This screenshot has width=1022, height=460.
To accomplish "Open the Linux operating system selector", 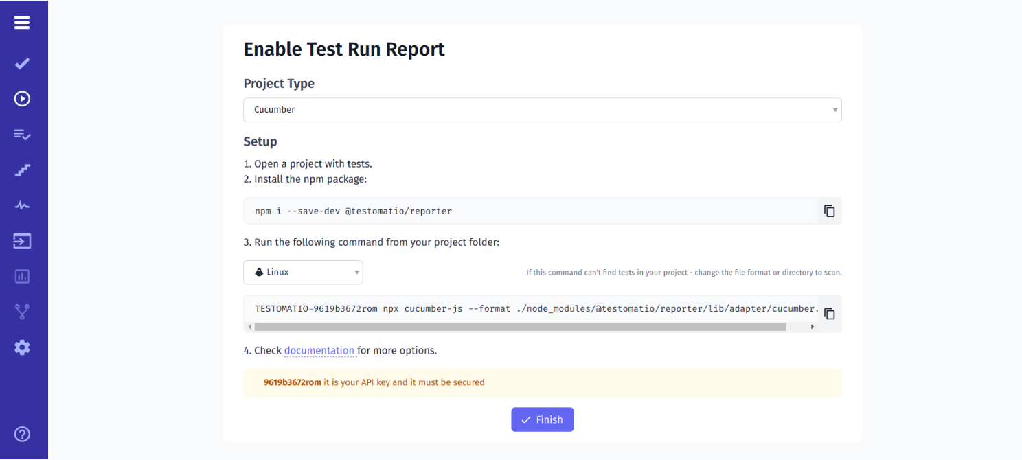I will pyautogui.click(x=303, y=272).
